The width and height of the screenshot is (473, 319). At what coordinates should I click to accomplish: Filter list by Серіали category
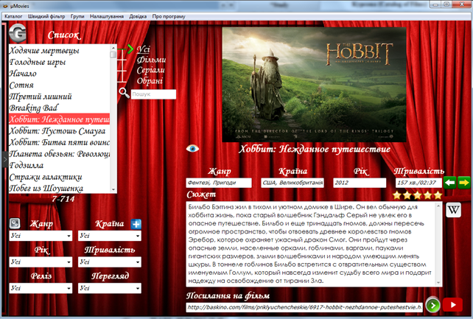(x=150, y=70)
